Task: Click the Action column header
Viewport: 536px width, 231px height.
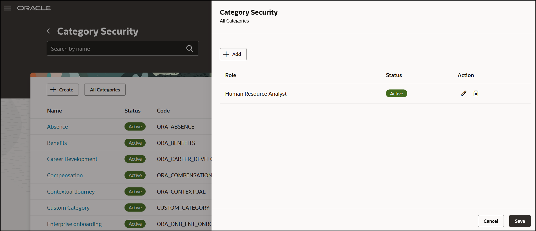Action: pos(466,75)
